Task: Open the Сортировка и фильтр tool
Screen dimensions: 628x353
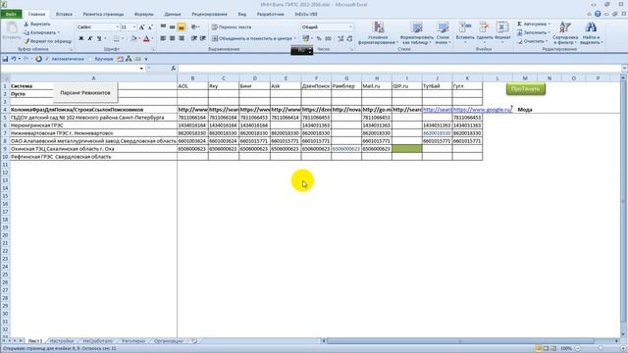Action: [565, 32]
